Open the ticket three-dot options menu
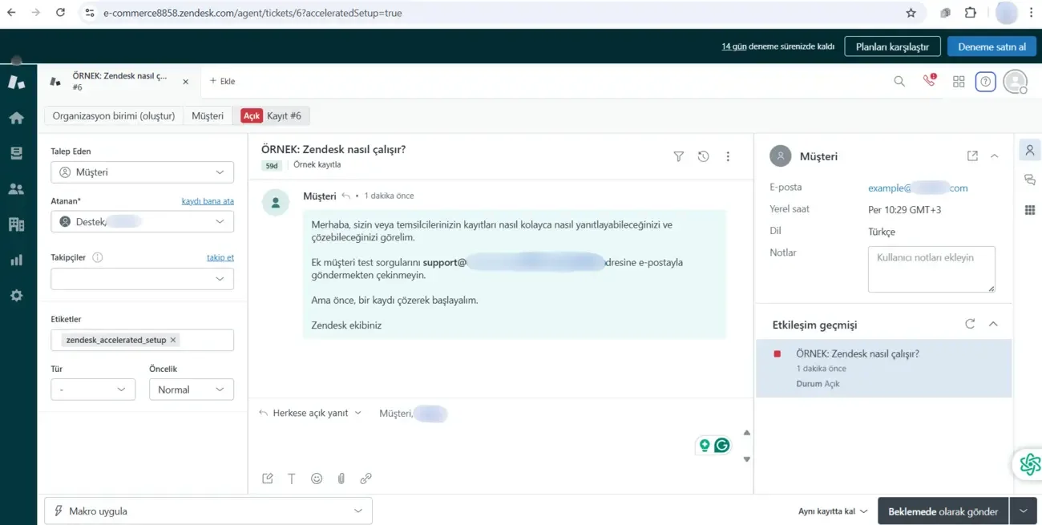This screenshot has width=1042, height=525. [x=728, y=156]
